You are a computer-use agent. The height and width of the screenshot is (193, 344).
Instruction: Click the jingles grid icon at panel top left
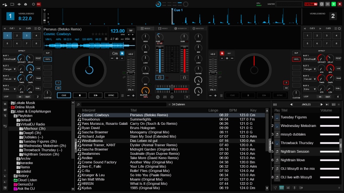click(x=275, y=105)
